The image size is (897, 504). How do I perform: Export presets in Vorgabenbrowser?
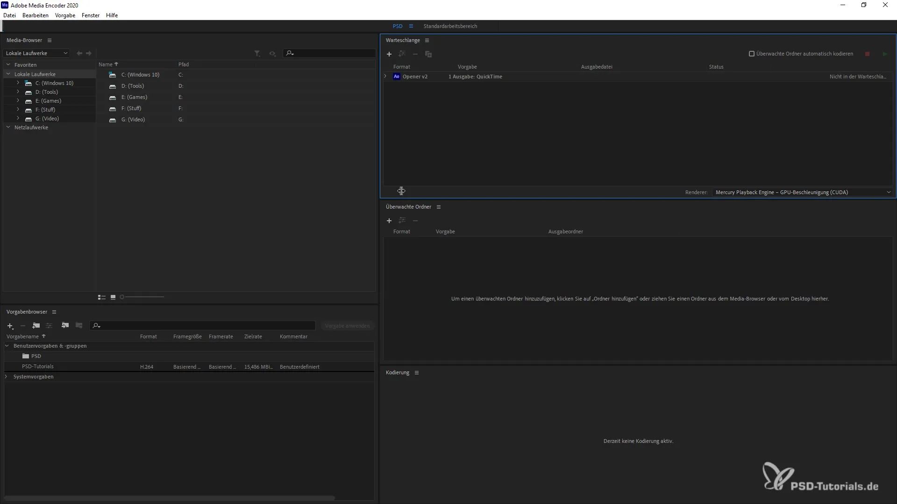78,326
